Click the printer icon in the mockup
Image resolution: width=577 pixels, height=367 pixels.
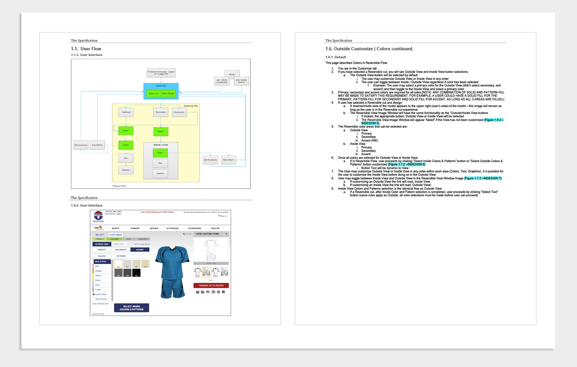pos(208,292)
